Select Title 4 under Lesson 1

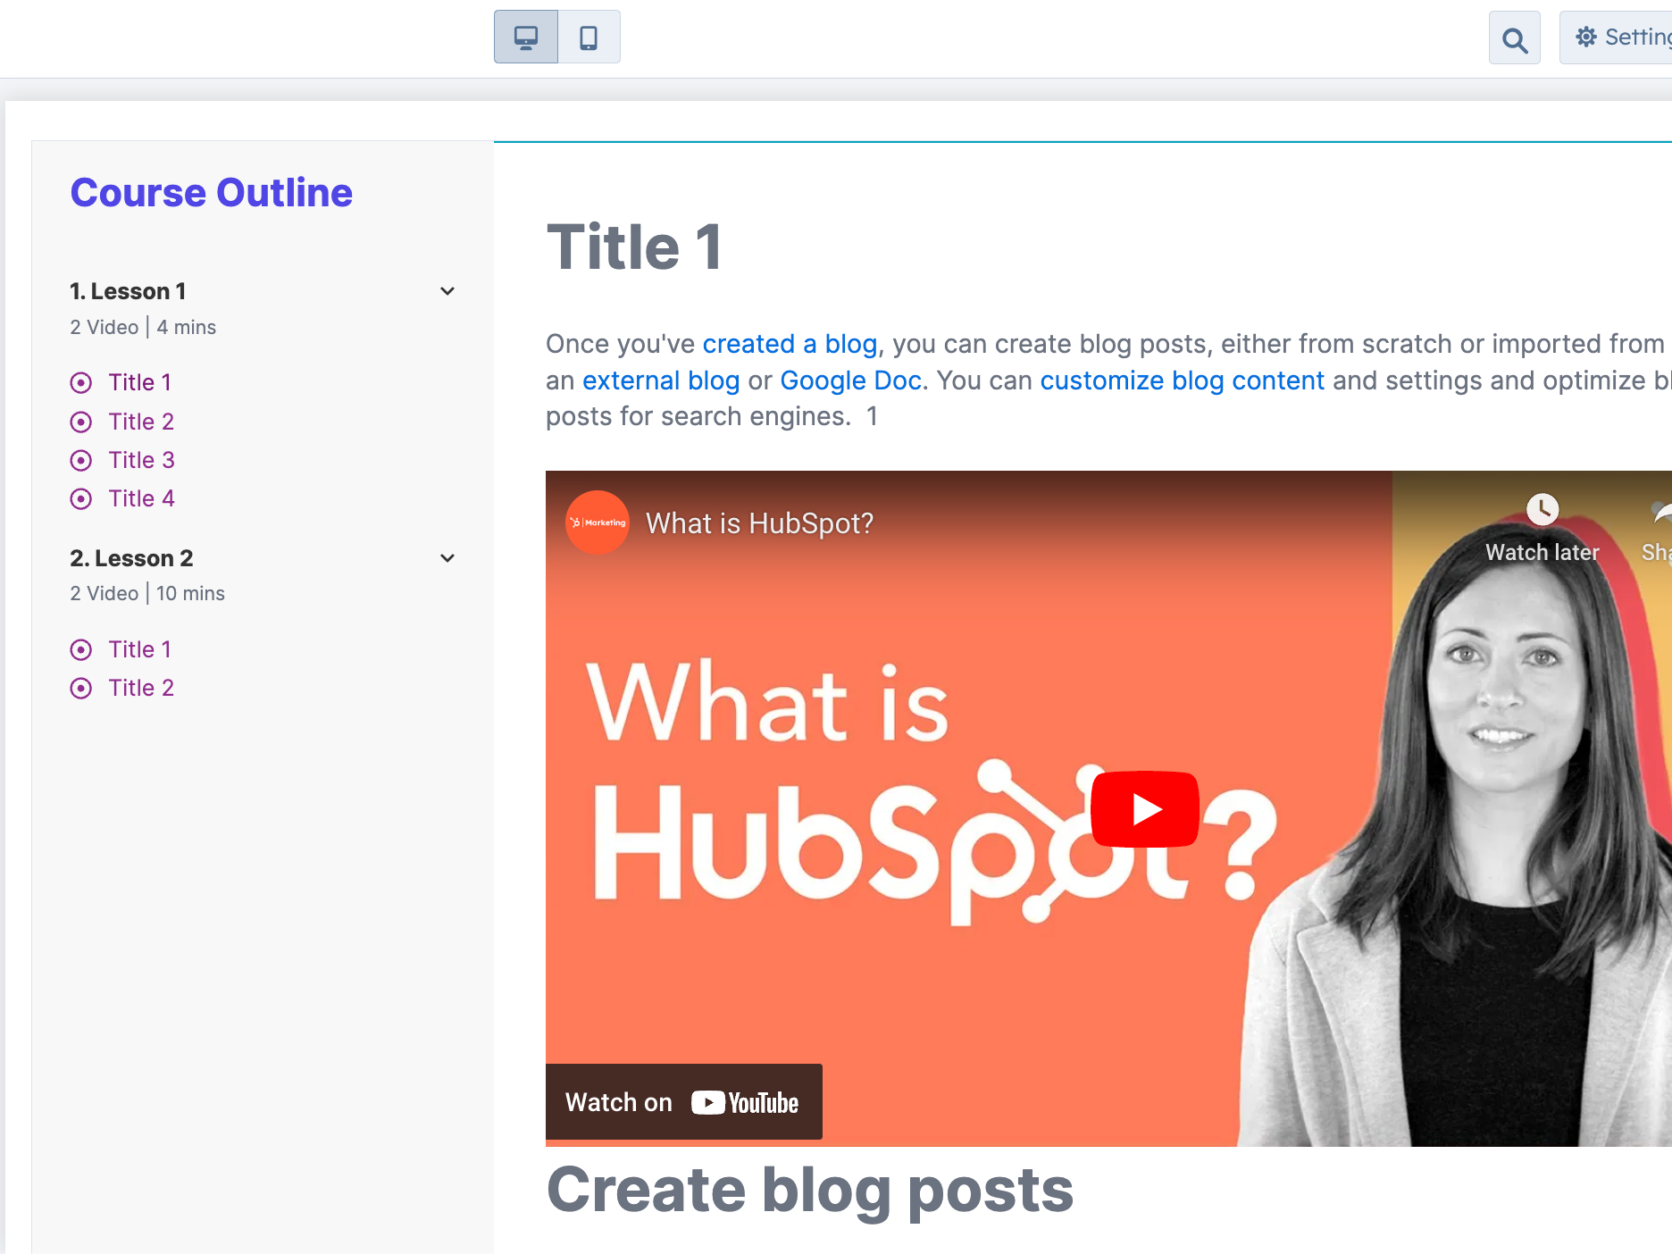(141, 498)
